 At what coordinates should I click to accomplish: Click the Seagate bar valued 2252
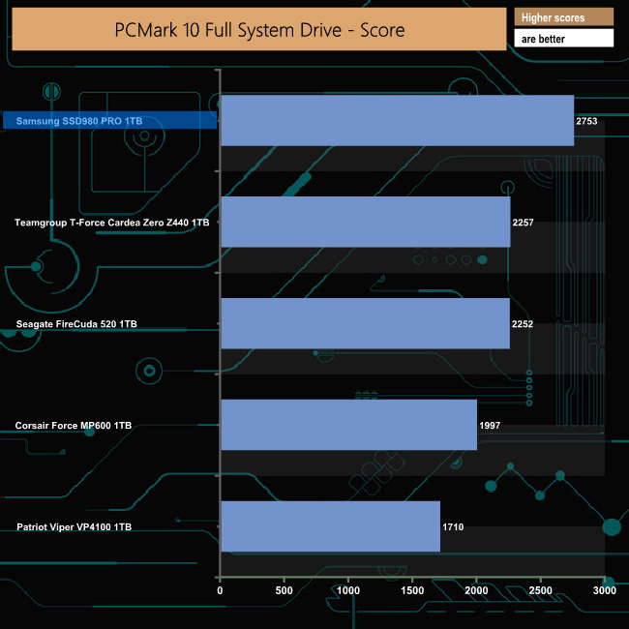pyautogui.click(x=366, y=323)
